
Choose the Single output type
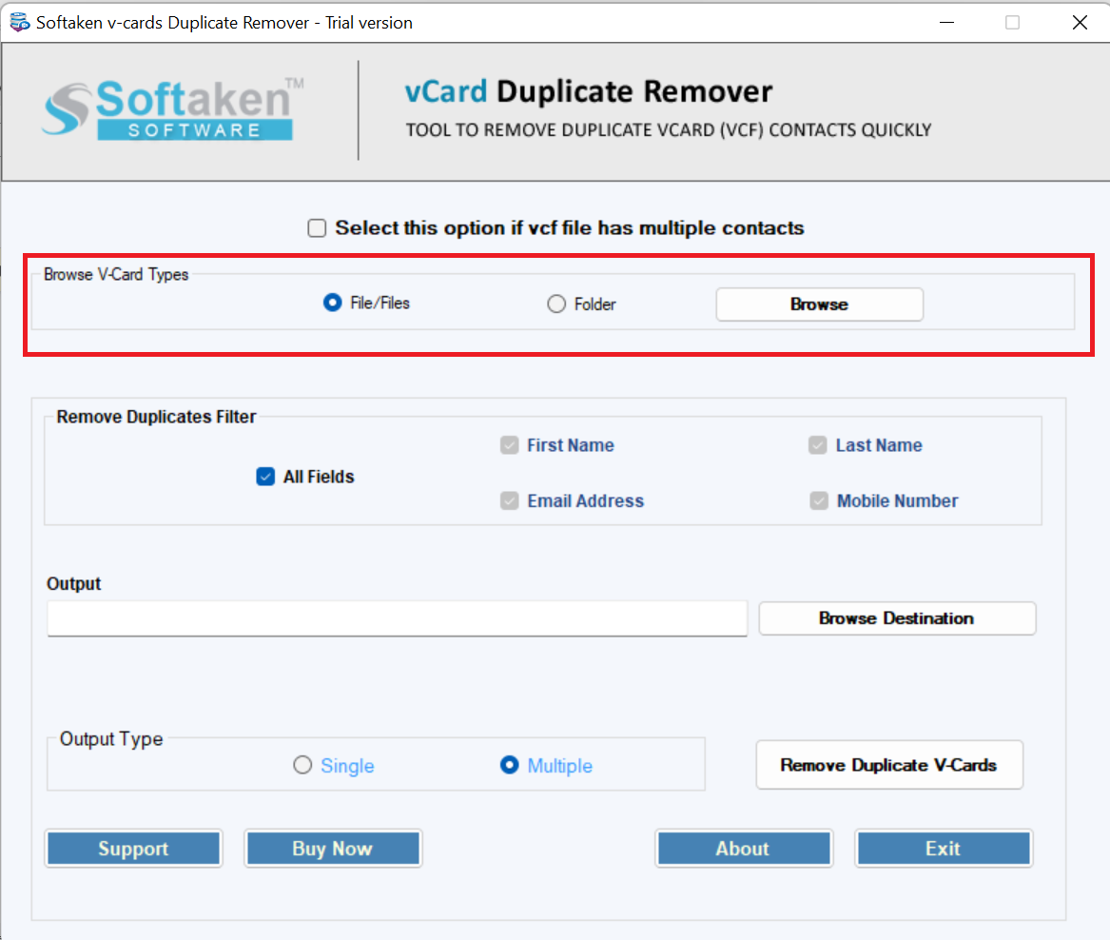302,765
